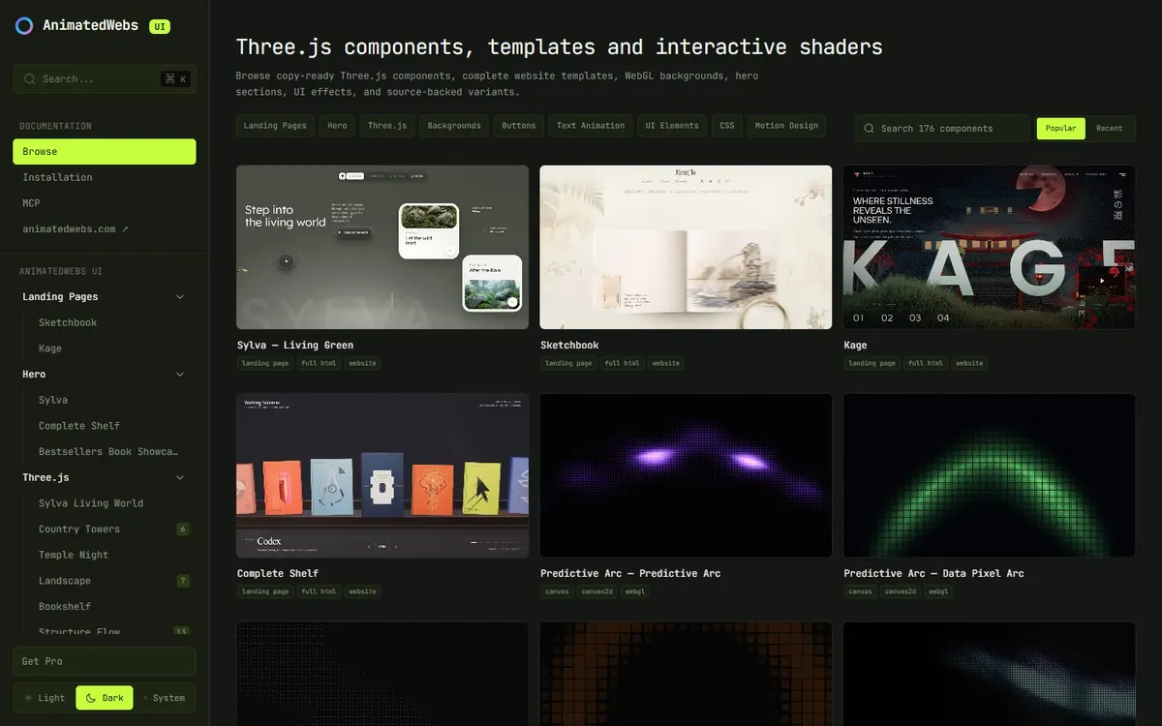Click the sidebar search magnifier icon

click(30, 79)
